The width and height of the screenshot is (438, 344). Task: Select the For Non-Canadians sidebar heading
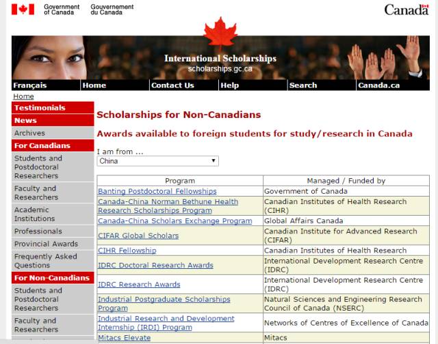point(53,278)
